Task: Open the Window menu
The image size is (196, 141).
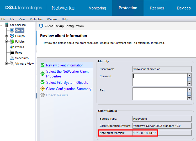Action: (x=52, y=19)
